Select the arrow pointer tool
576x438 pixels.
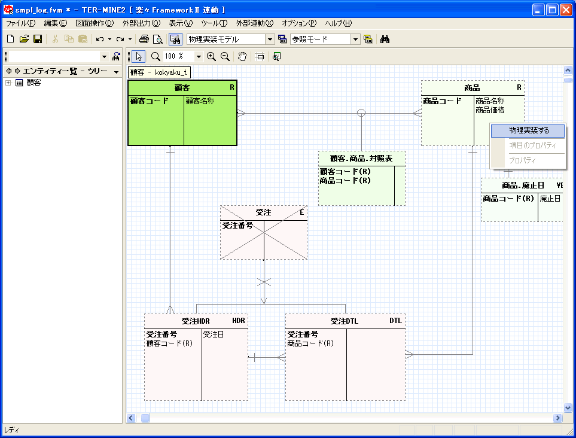pos(139,57)
